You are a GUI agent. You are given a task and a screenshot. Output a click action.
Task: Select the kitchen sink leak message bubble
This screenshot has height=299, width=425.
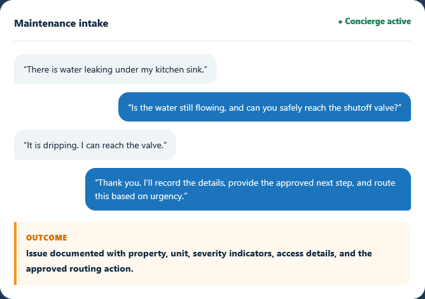point(115,69)
